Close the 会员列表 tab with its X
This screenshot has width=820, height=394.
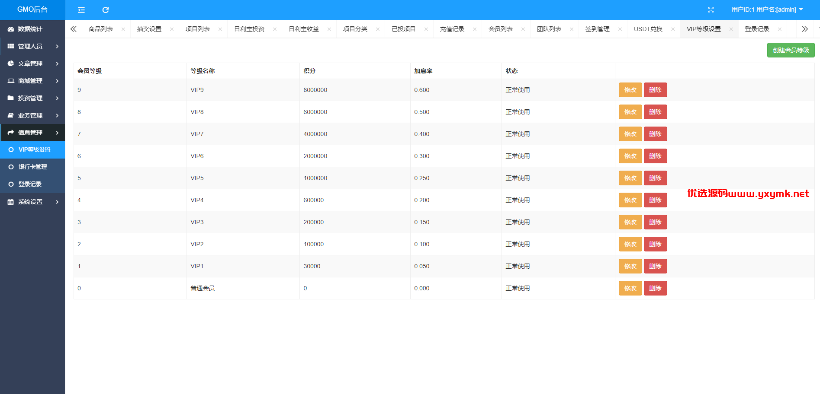point(523,29)
